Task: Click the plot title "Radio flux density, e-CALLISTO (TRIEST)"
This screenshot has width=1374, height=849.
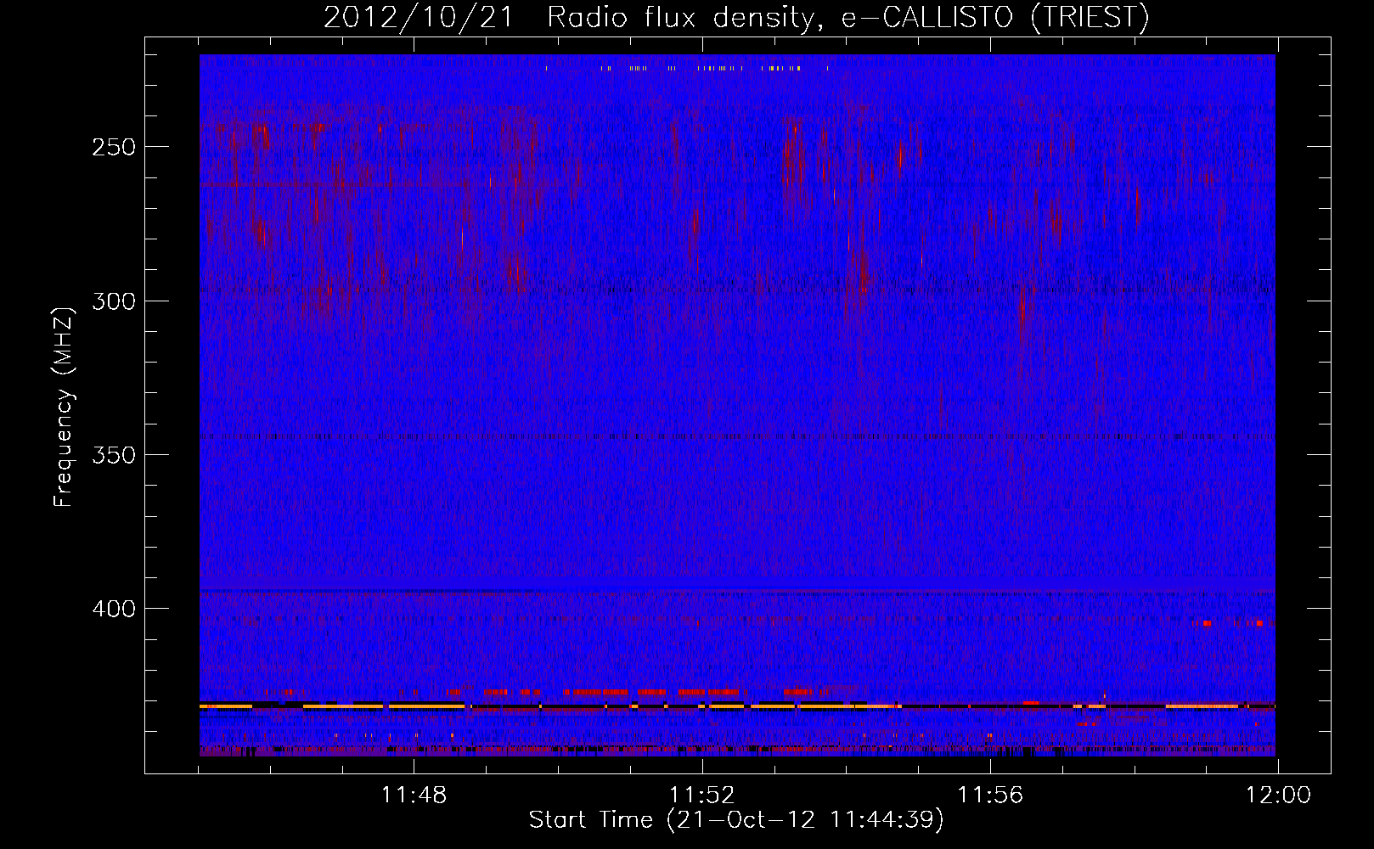Action: coord(847,18)
